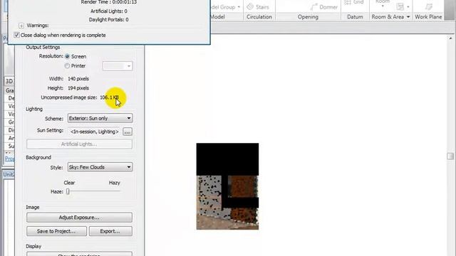Select the Grid datum tool
Screen dimensions: 456x256
click(x=353, y=2)
